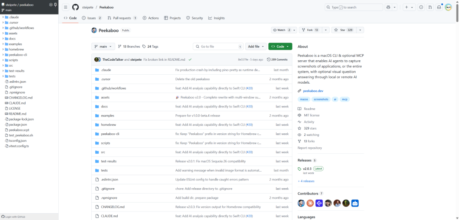The width and height of the screenshot is (459, 220).
Task: Open the 13 Branches link
Action: tap(129, 47)
